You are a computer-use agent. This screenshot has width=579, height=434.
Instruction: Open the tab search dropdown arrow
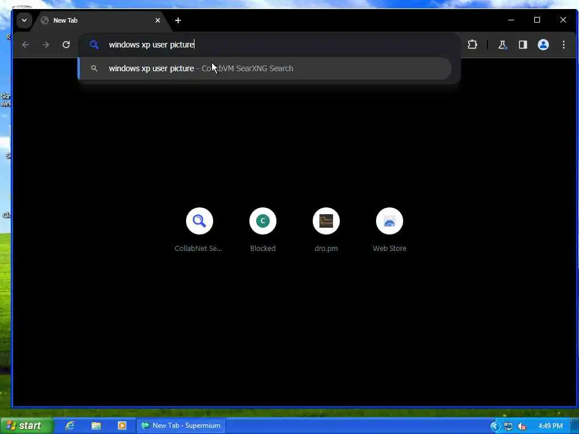coord(24,20)
